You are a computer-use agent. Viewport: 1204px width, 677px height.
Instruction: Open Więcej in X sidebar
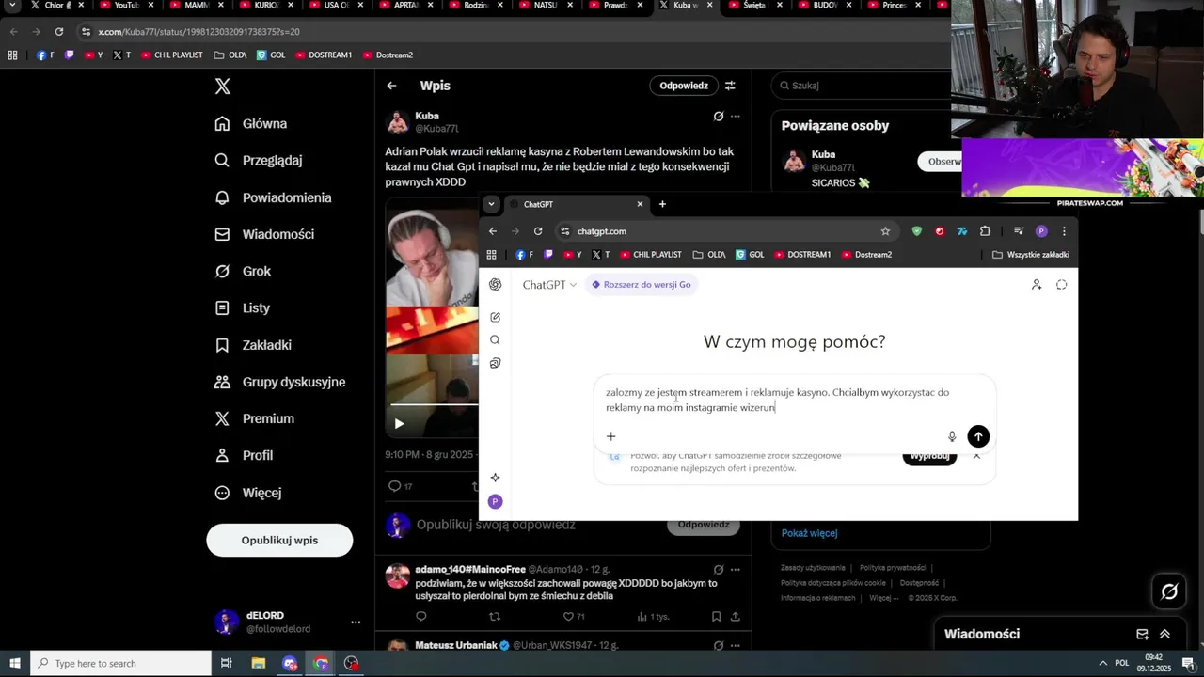click(247, 493)
